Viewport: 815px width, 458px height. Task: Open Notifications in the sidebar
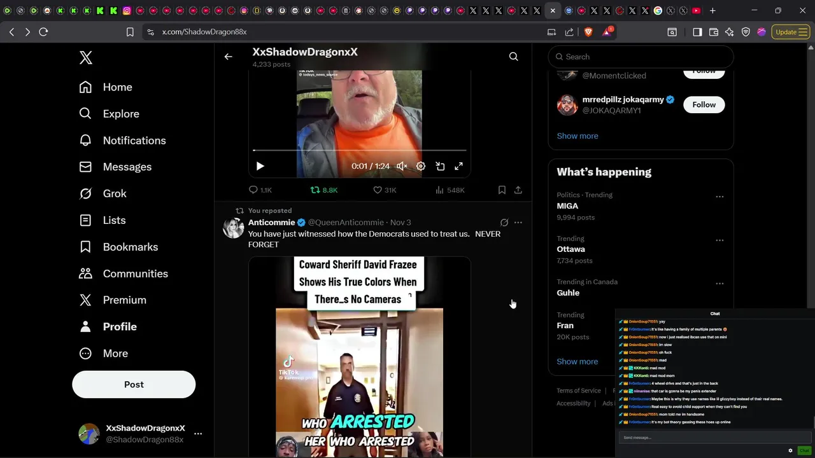[x=122, y=141]
